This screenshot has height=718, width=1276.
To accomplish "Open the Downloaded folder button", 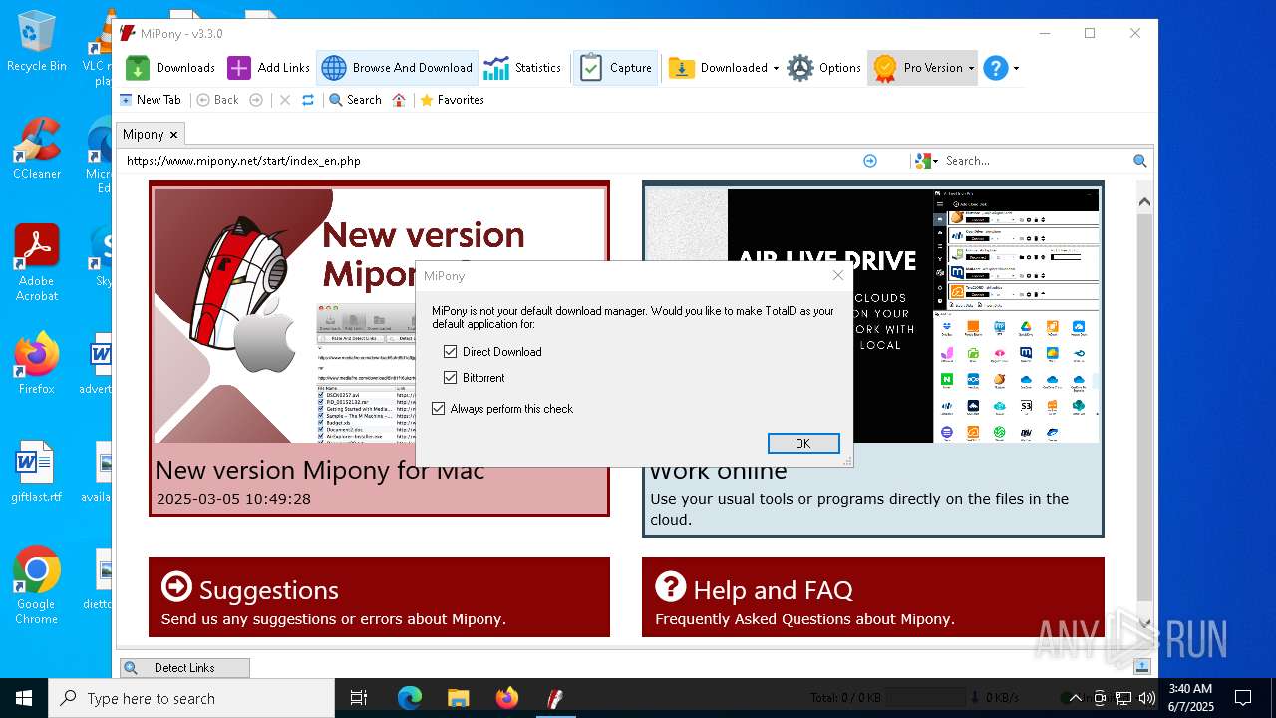I will (719, 68).
